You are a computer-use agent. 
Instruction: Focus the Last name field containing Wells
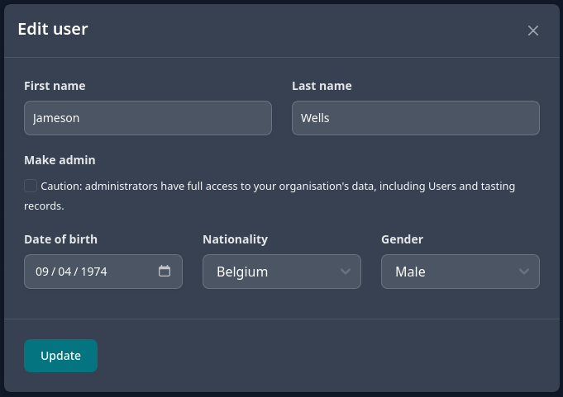pyautogui.click(x=415, y=118)
